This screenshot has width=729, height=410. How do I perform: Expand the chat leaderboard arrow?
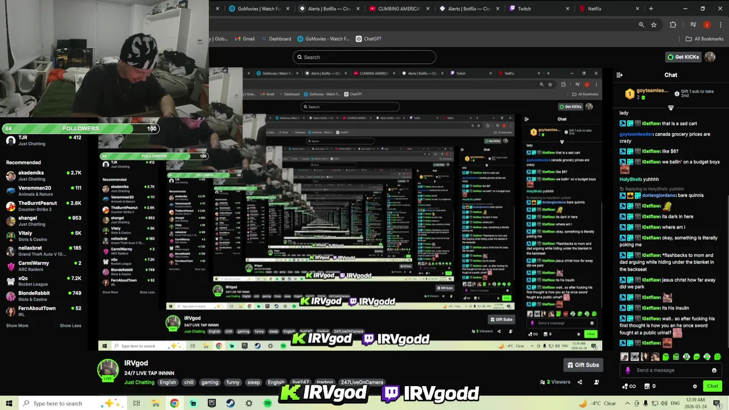670,108
